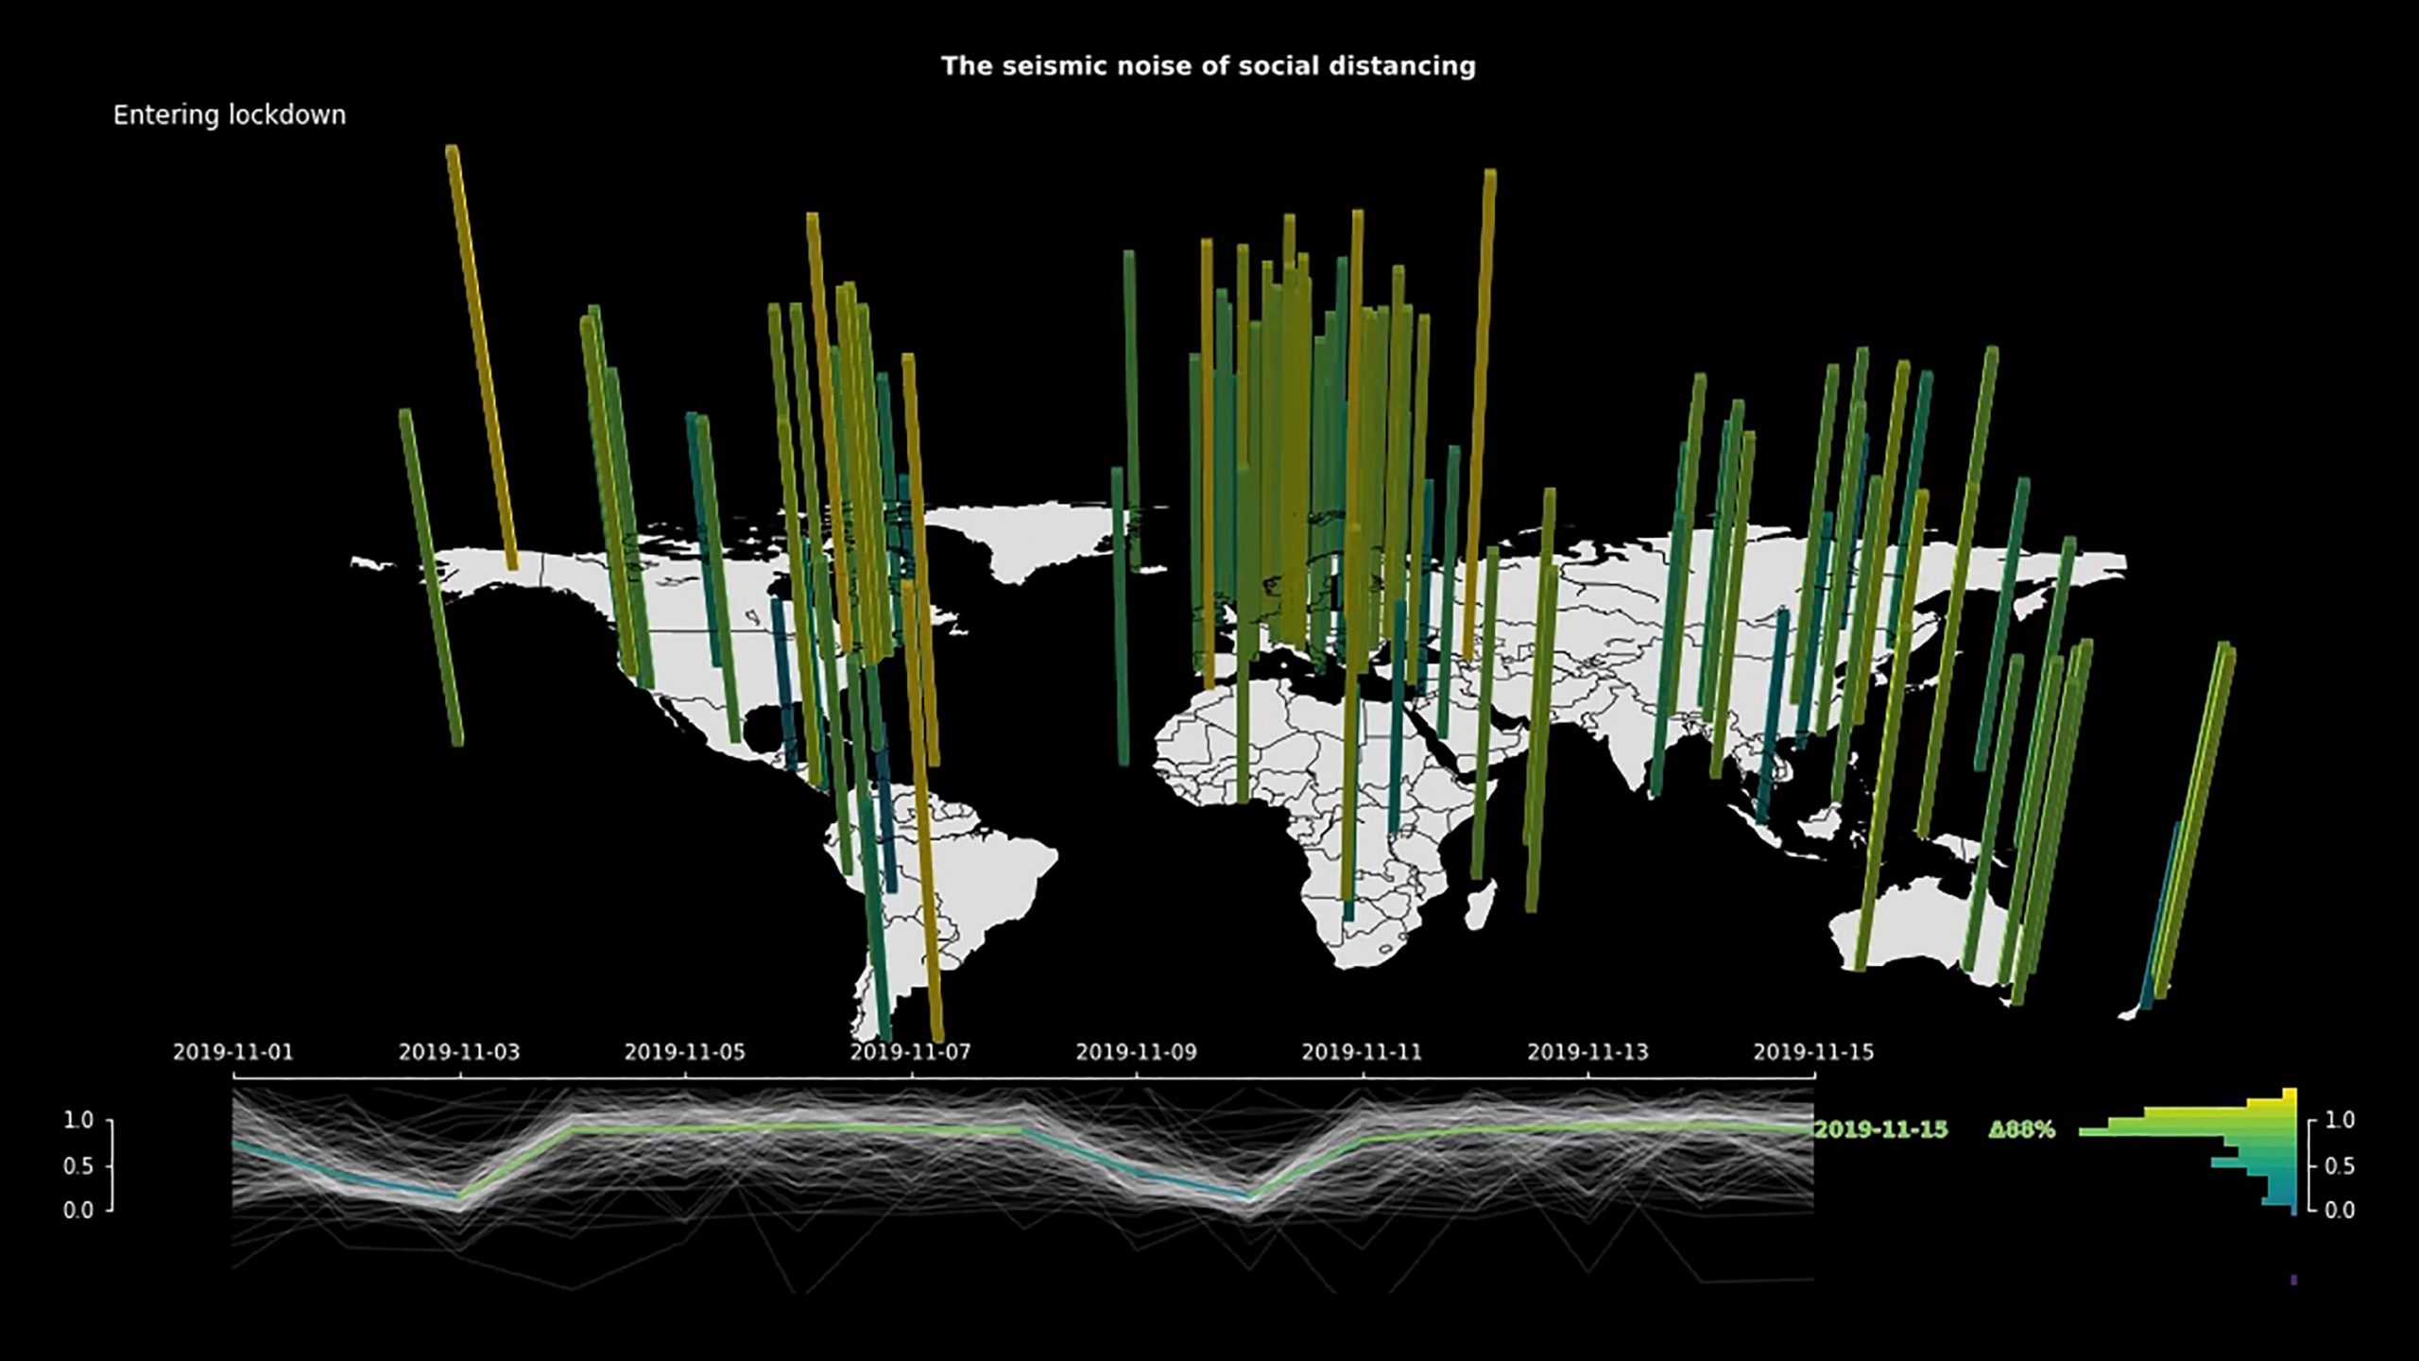Select the 2019-11-01 timeline date label
The image size is (2419, 1361).
point(232,1052)
